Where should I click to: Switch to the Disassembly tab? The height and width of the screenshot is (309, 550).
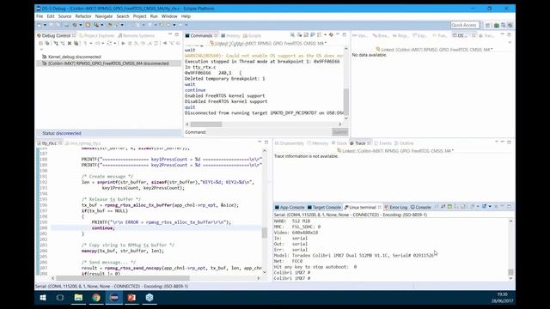[x=289, y=143]
